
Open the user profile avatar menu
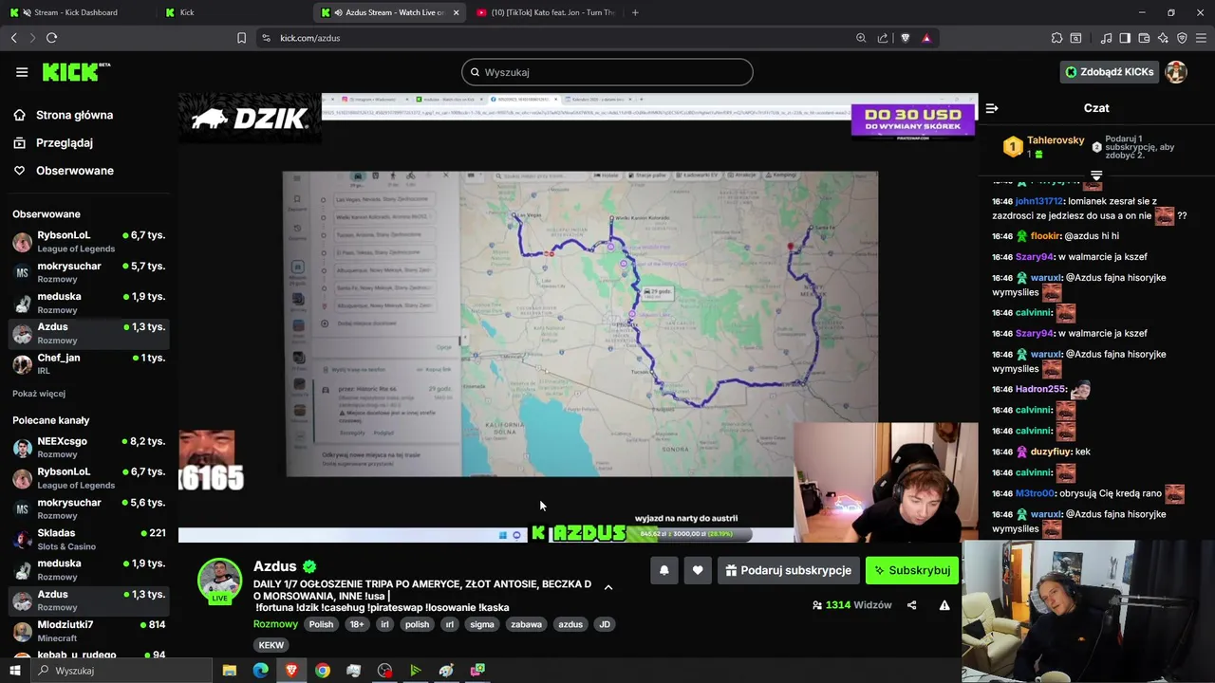[1176, 72]
